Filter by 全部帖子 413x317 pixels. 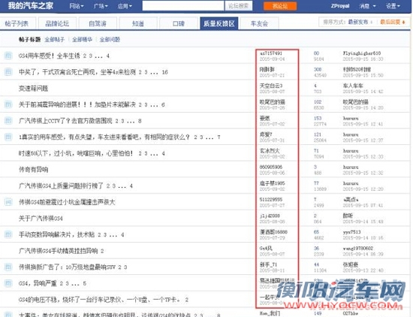pyautogui.click(x=55, y=40)
